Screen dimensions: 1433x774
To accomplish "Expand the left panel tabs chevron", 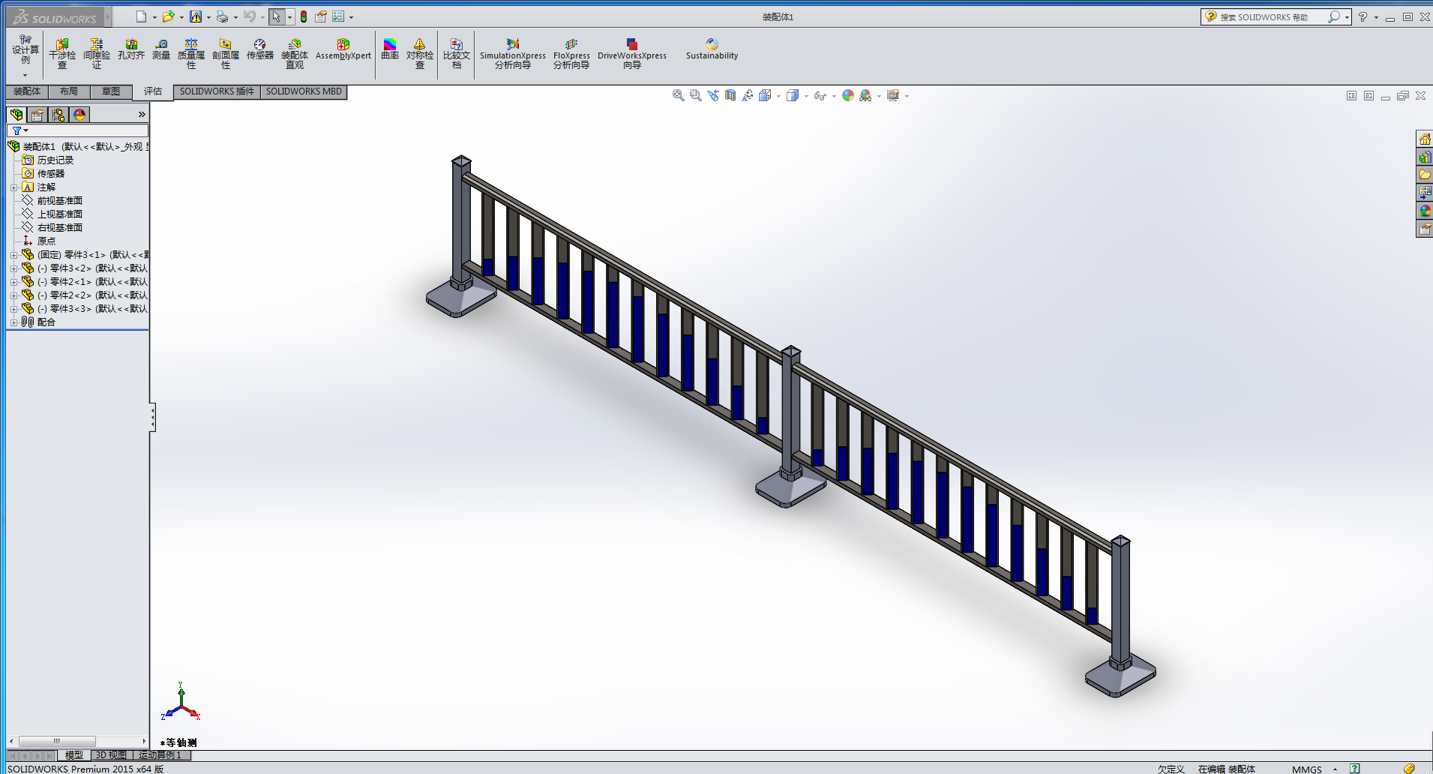I will point(142,115).
